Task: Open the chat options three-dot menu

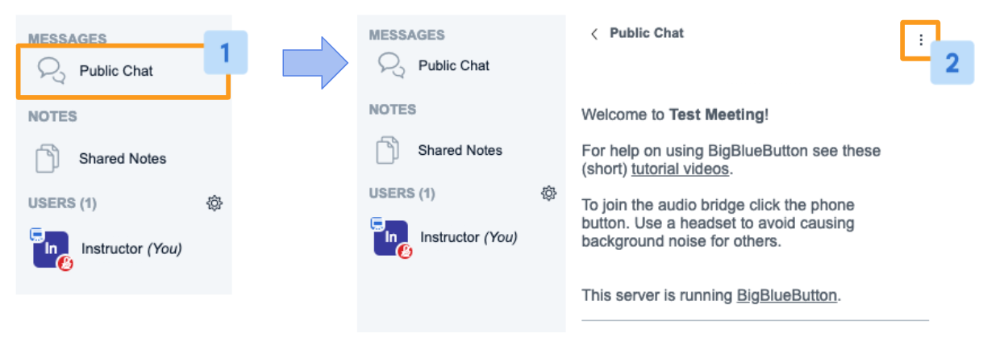Action: (921, 40)
